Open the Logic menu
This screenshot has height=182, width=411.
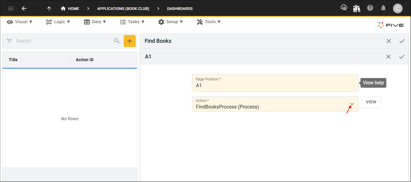(x=58, y=22)
